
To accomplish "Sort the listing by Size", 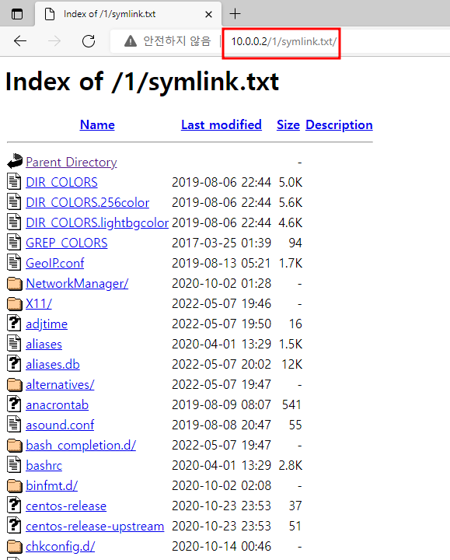I will coord(288,124).
